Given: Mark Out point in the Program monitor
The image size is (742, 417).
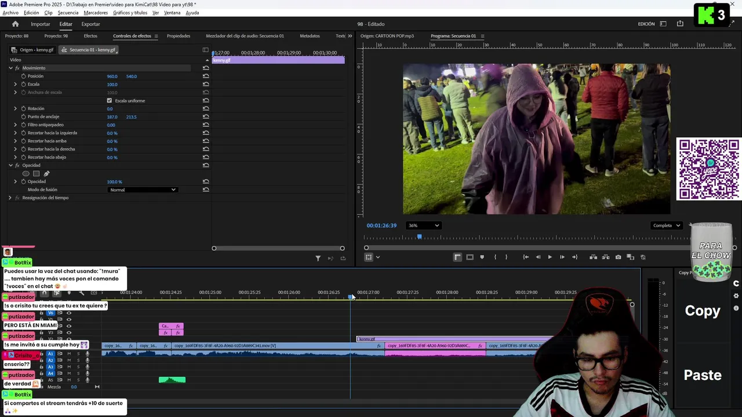Looking at the screenshot, I should click(506, 257).
